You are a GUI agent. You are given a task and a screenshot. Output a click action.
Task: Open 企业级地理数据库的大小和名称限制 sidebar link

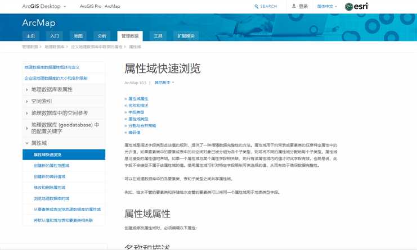coord(56,78)
